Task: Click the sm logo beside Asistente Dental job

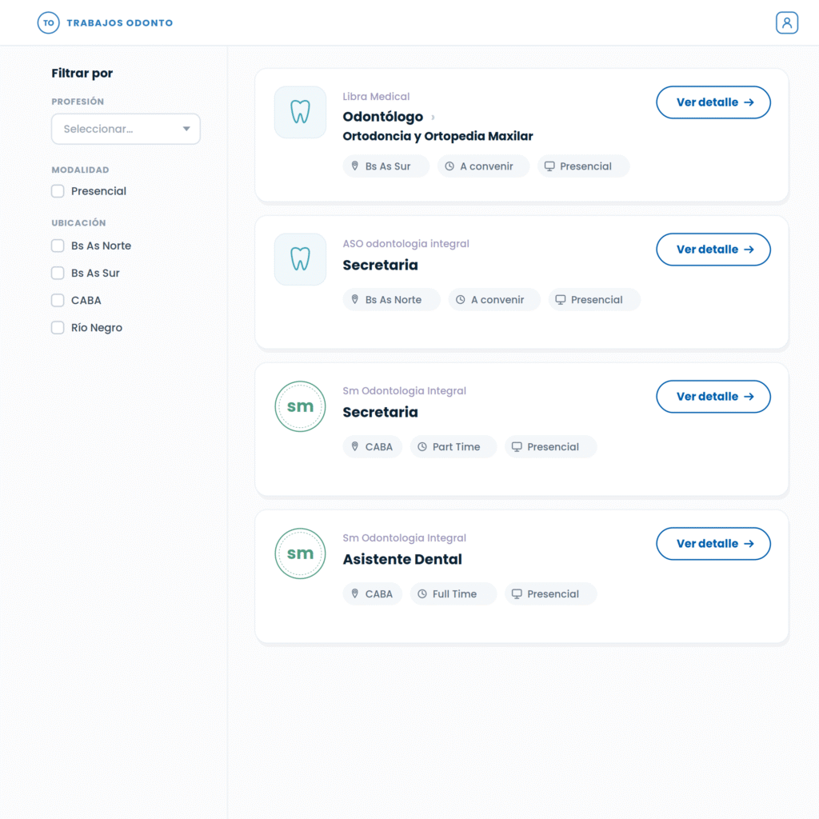Action: point(301,553)
